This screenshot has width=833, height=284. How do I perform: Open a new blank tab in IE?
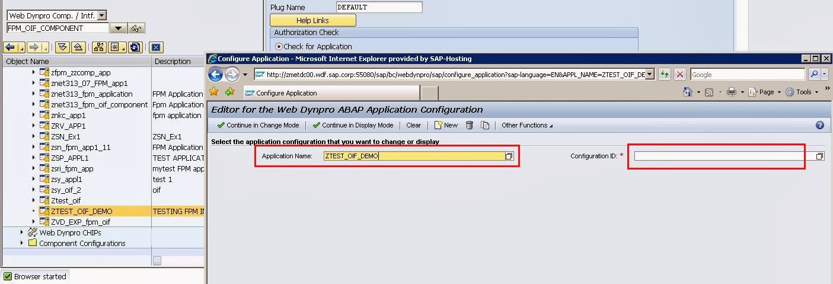[430, 93]
